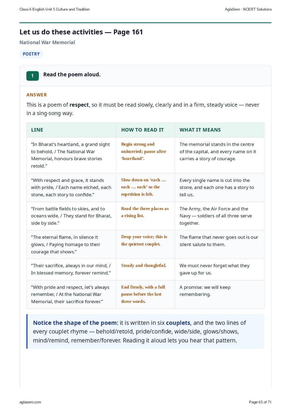Open the aglasem.com footer link
The width and height of the screenshot is (291, 412).
[x=30, y=402]
